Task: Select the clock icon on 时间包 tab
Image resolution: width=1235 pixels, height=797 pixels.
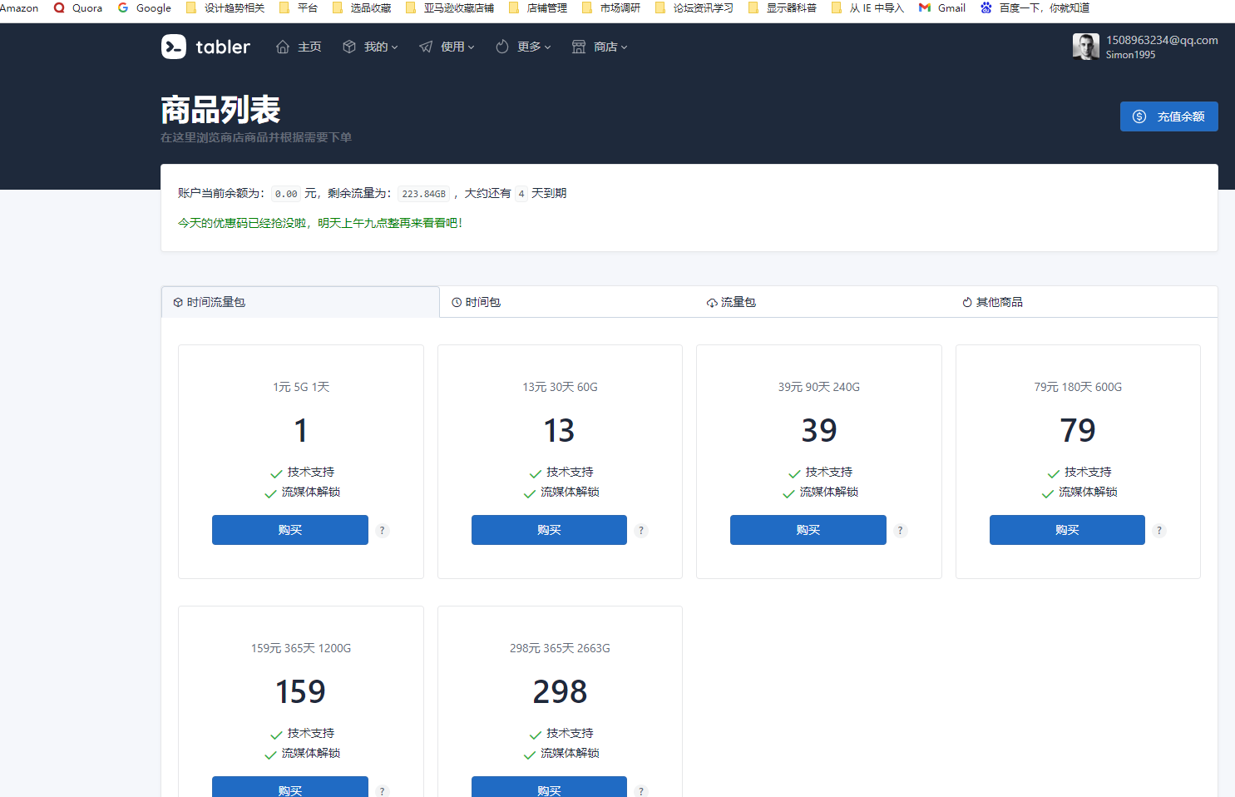Action: click(x=456, y=302)
